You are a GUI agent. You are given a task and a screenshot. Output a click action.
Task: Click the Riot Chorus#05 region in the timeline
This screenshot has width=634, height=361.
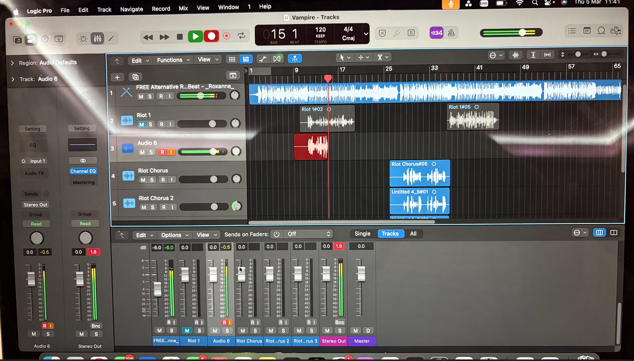[x=420, y=173]
